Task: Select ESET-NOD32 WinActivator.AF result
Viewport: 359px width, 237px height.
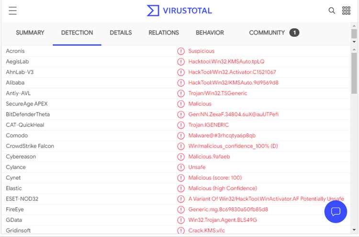Action: [x=266, y=199]
